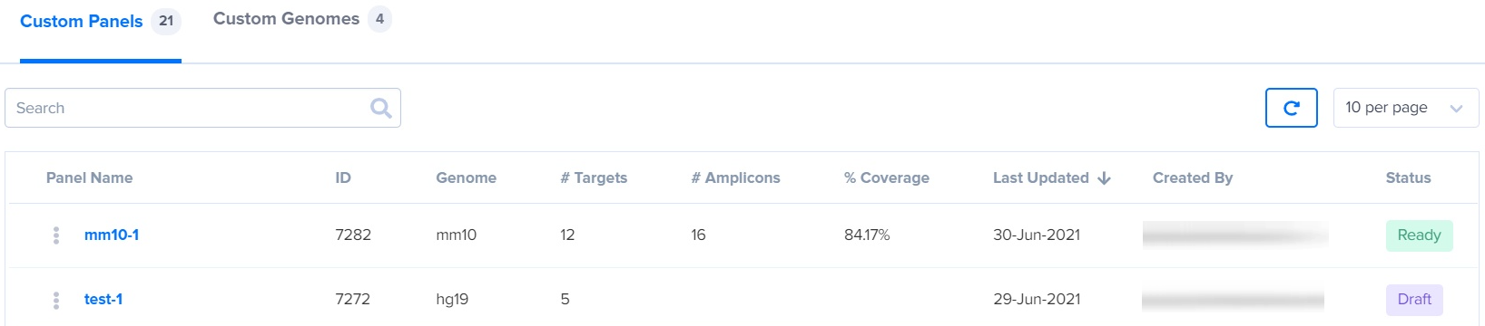The width and height of the screenshot is (1485, 326).
Task: Open the kebab menu for test-1
Action: [x=56, y=300]
